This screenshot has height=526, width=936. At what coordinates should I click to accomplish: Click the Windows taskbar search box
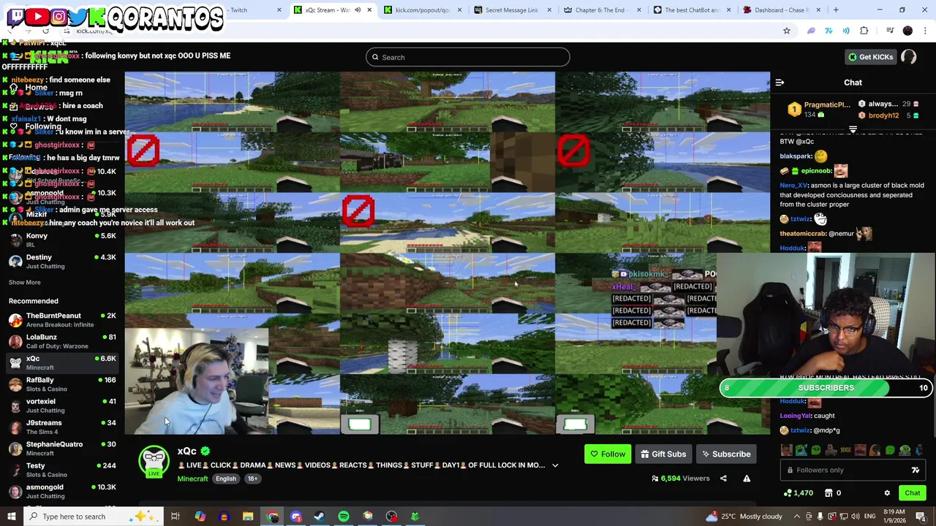[94, 517]
